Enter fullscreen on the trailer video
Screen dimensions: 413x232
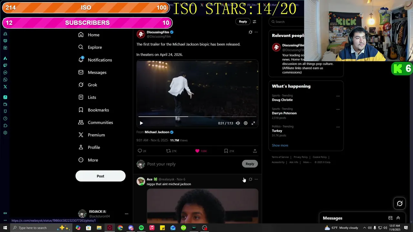coord(253,123)
